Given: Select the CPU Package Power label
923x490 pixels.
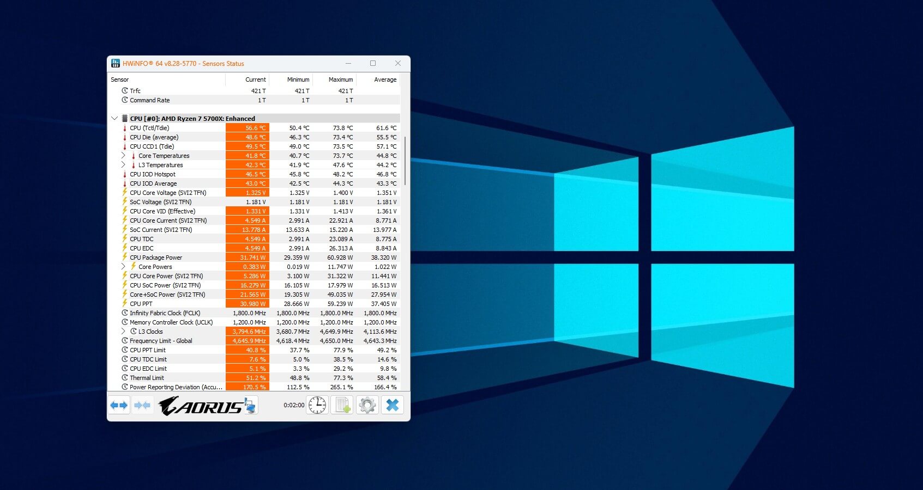Looking at the screenshot, I should click(x=156, y=258).
